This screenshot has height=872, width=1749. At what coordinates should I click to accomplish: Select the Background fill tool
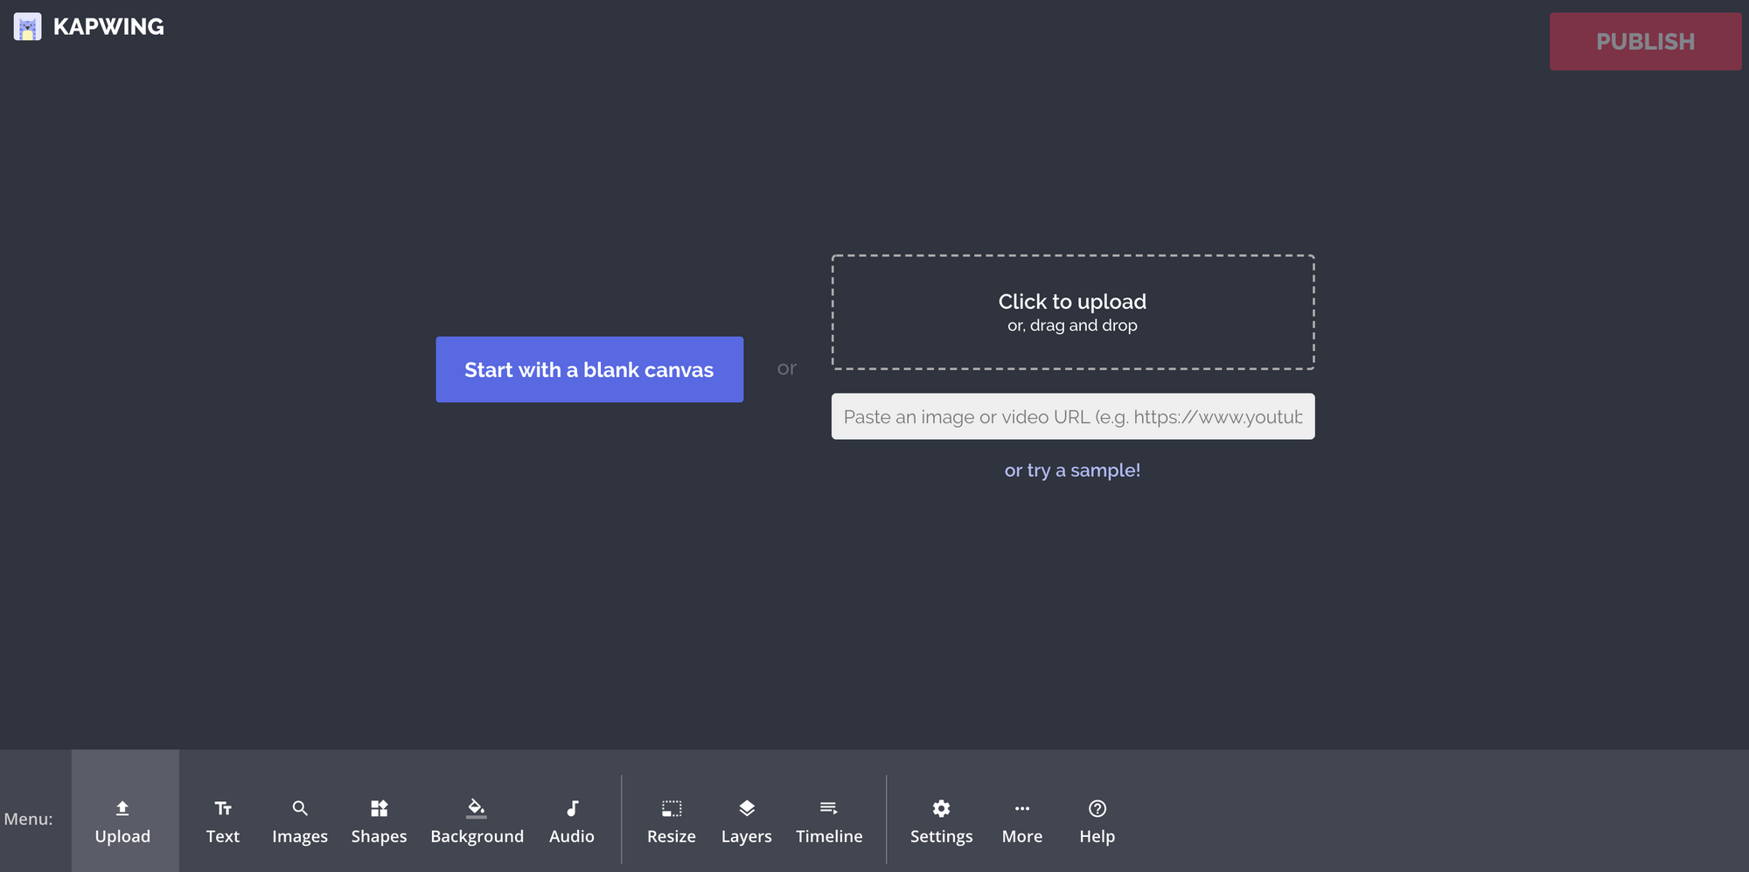click(477, 820)
